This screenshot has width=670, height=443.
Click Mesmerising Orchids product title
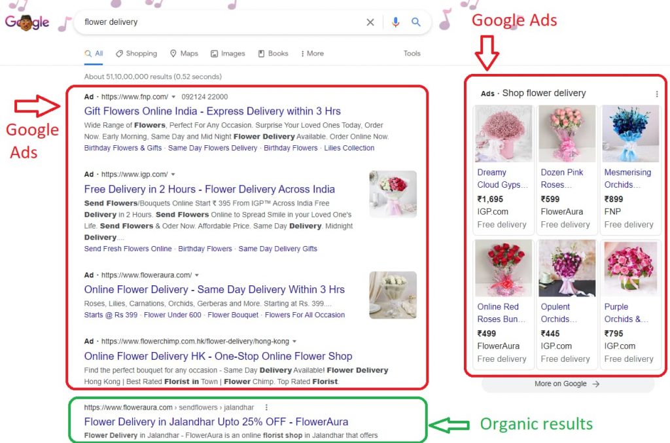pyautogui.click(x=627, y=179)
